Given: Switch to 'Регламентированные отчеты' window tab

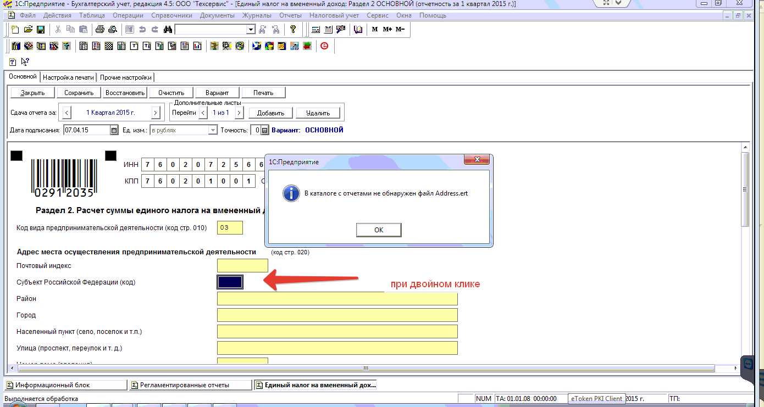Looking at the screenshot, I should point(190,385).
